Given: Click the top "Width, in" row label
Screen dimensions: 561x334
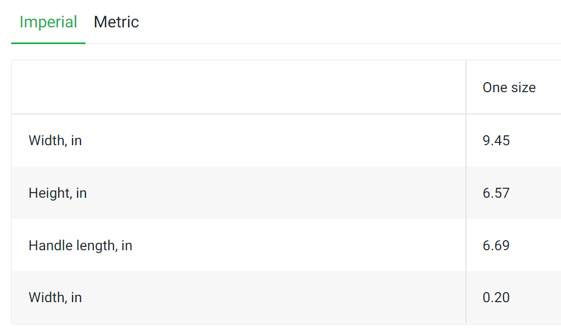Looking at the screenshot, I should click(x=55, y=140).
